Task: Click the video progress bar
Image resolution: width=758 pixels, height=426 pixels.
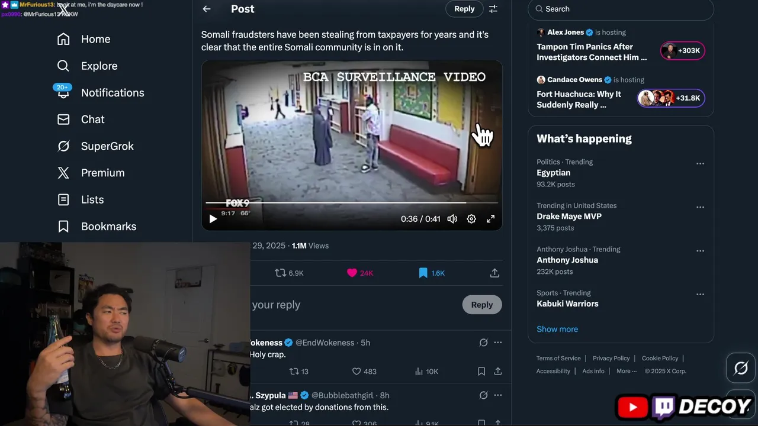Action: (x=352, y=203)
